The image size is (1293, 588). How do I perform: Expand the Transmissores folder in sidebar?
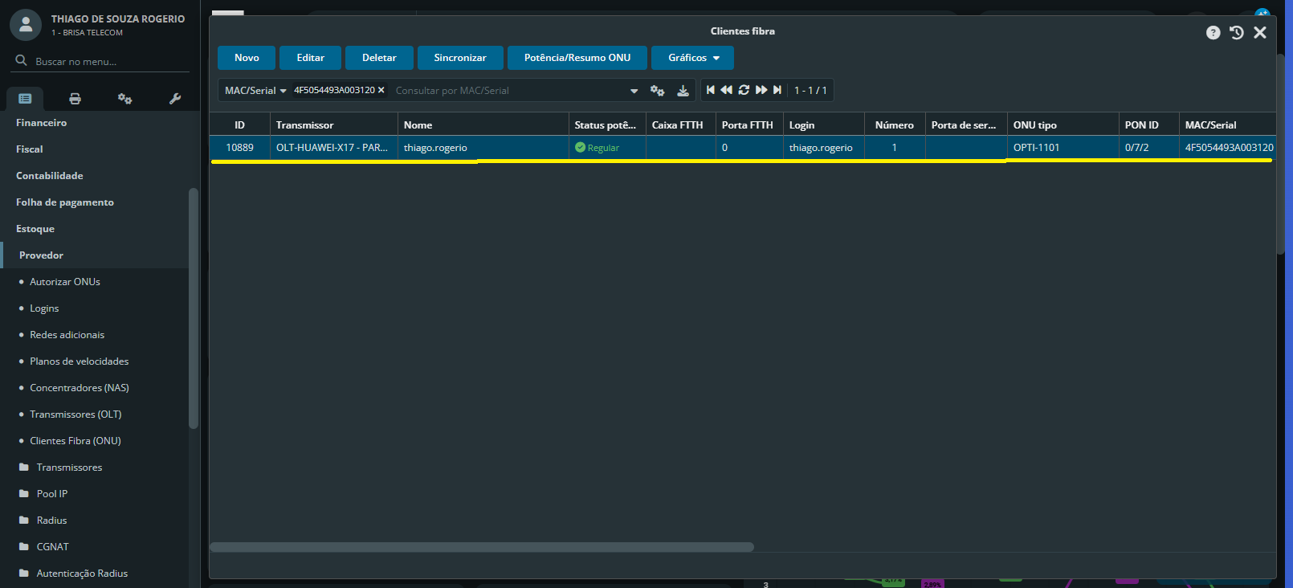click(x=69, y=468)
